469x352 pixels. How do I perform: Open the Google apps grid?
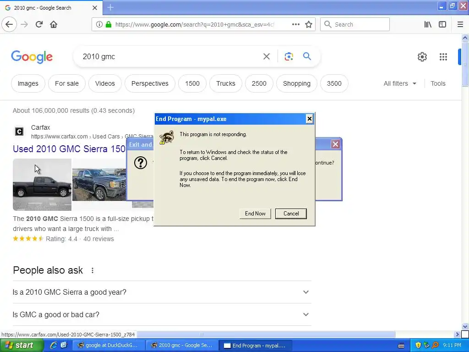pos(443,57)
